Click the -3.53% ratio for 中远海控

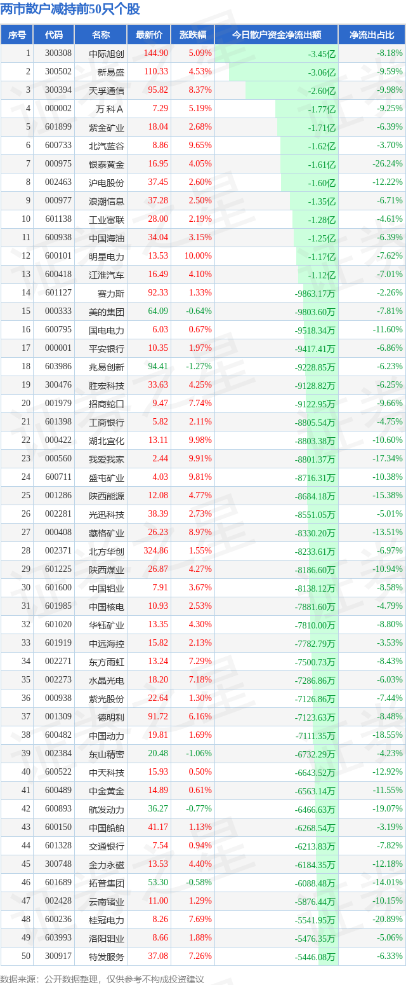(x=390, y=643)
